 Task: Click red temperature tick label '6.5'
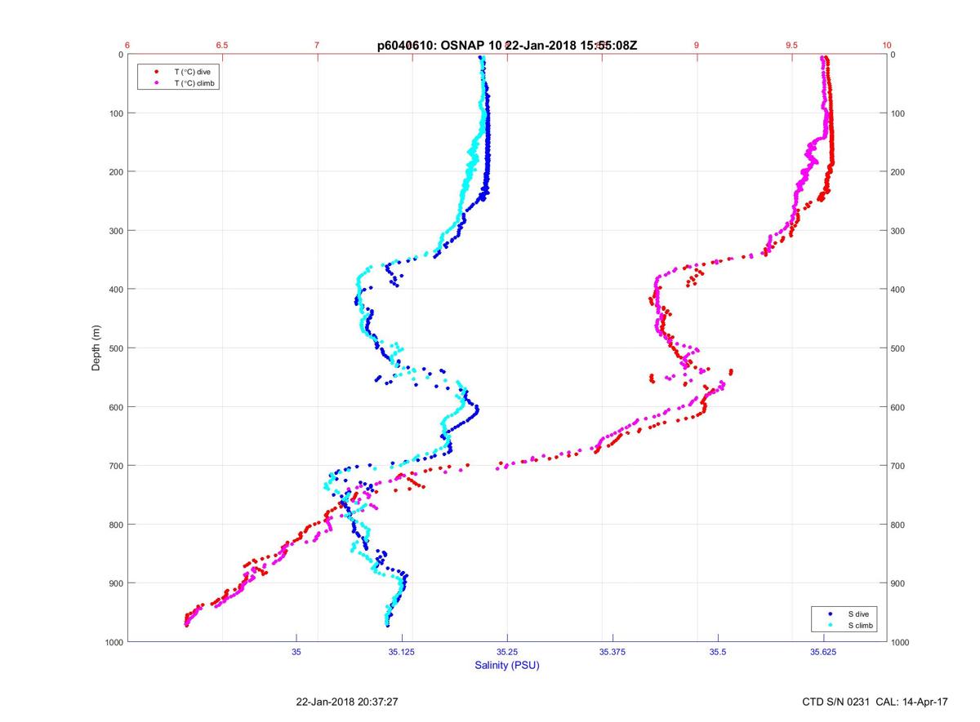coord(222,46)
